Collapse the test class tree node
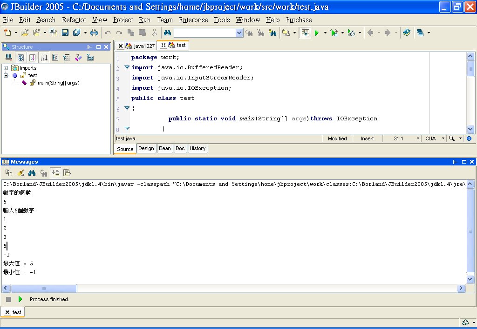The width and height of the screenshot is (477, 329). click(6, 75)
